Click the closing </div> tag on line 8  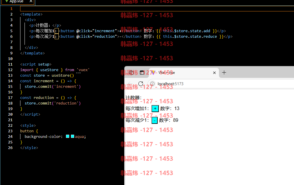[x=31, y=47]
